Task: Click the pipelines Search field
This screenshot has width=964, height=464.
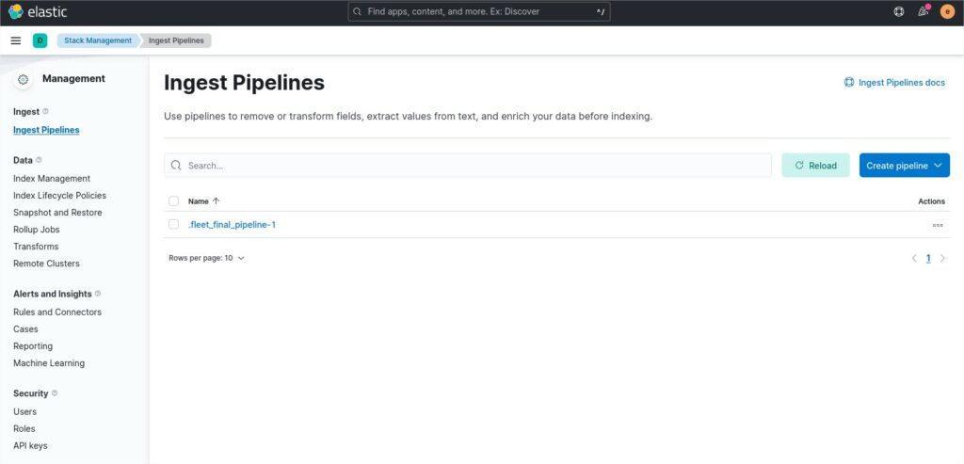Action: [x=468, y=166]
